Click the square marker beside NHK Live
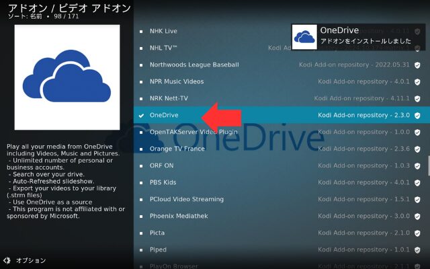The image size is (430, 269). (141, 31)
